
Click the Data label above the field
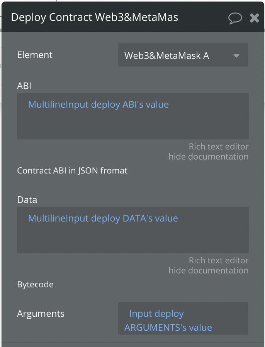(27, 200)
